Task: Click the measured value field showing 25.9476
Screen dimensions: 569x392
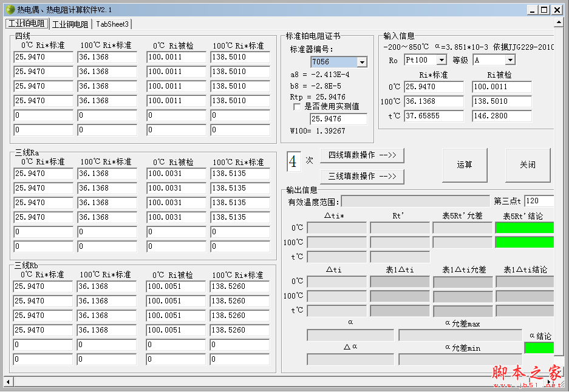Action: point(338,119)
